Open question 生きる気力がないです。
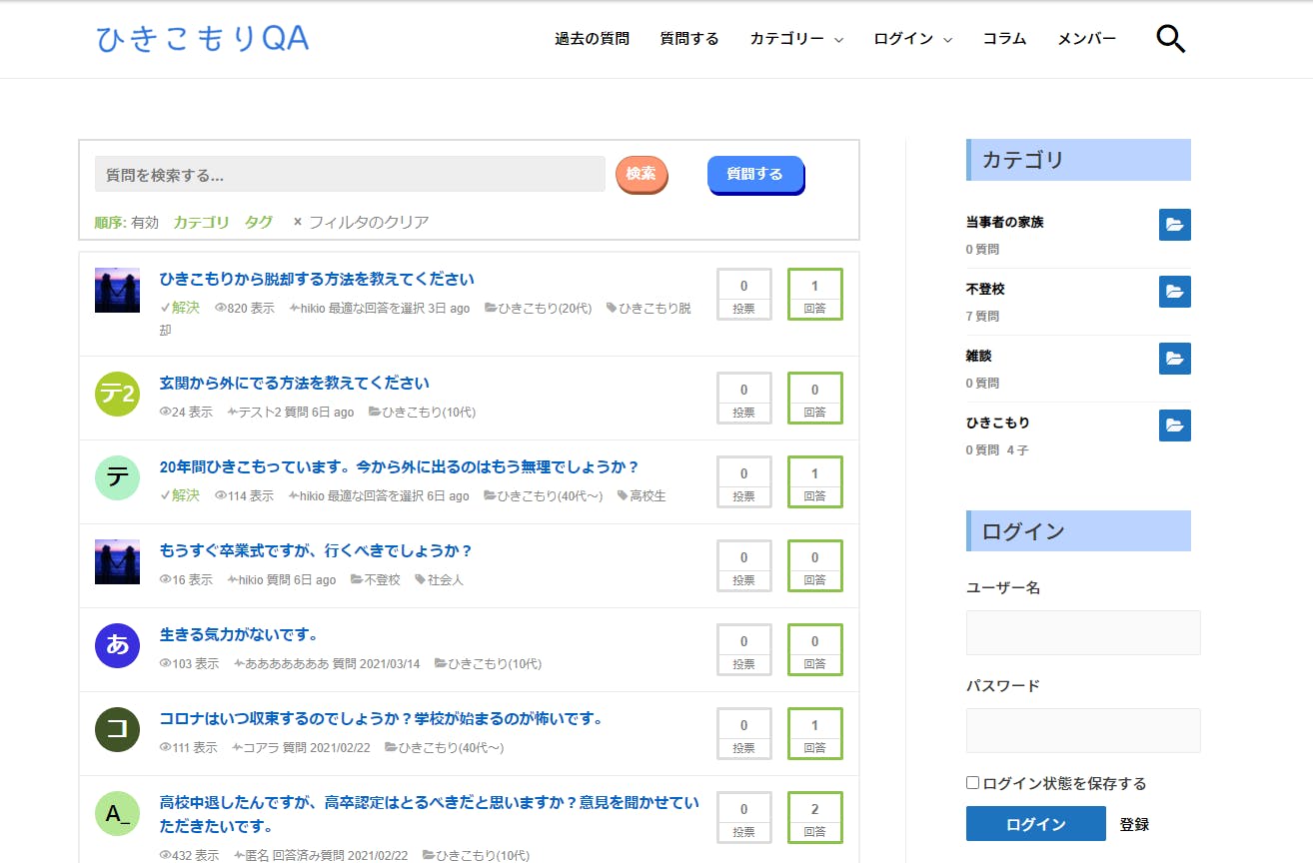 [x=239, y=635]
